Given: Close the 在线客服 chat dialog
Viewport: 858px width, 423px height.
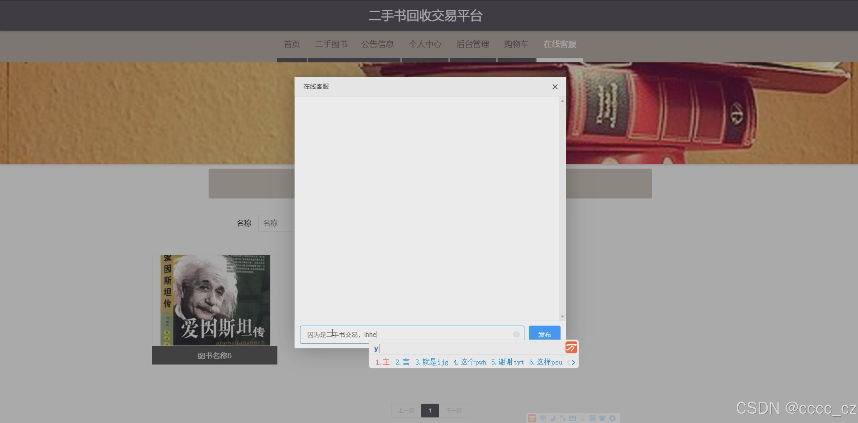Looking at the screenshot, I should coord(555,87).
